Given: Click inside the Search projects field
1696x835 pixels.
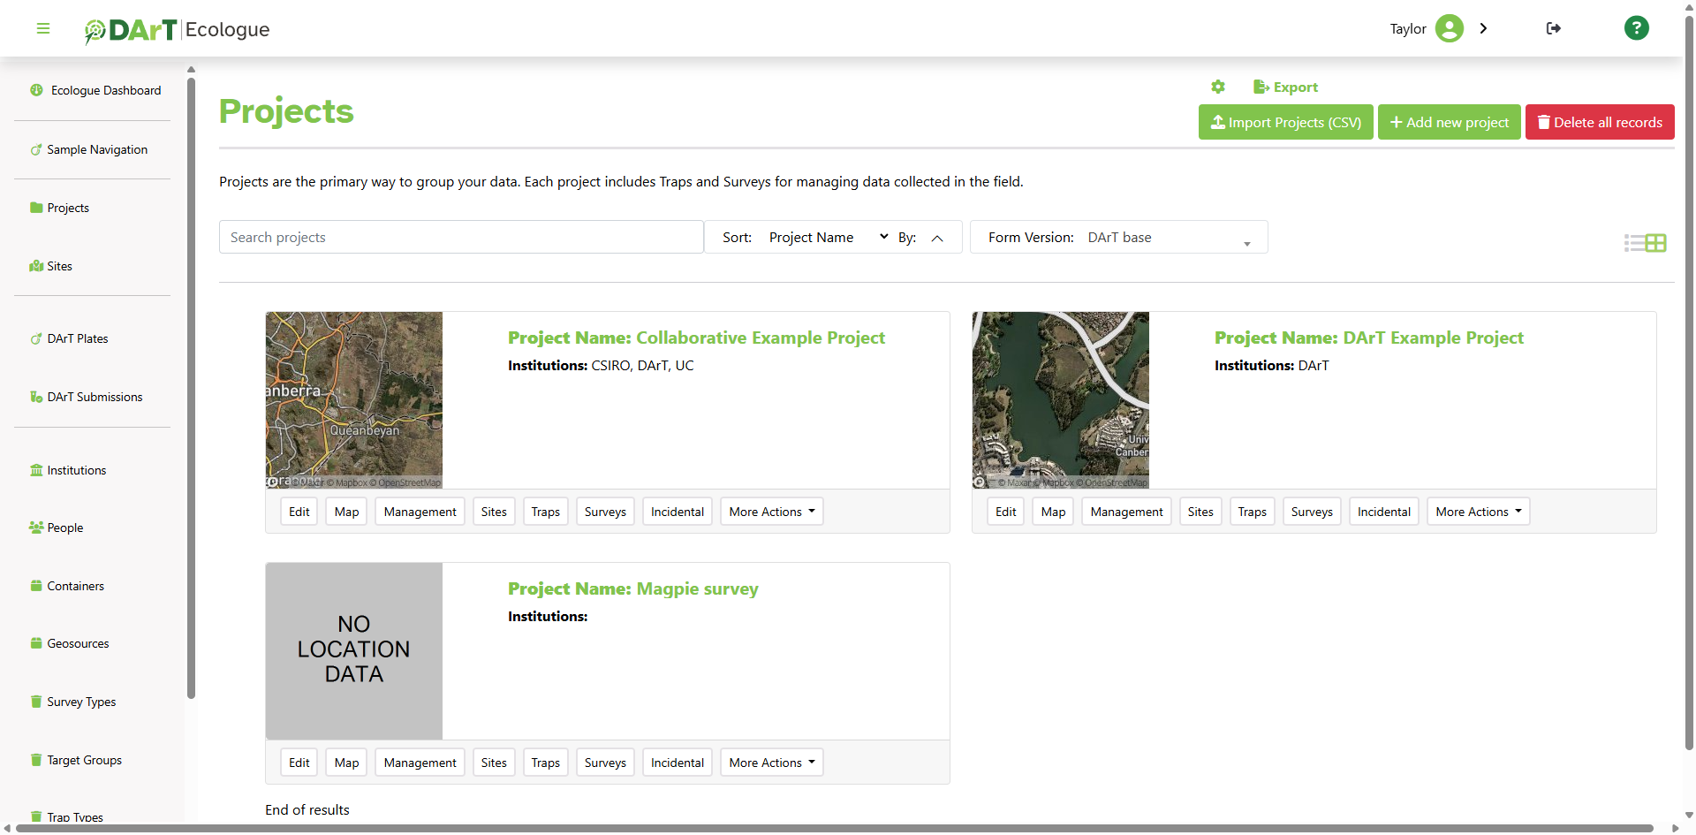Looking at the screenshot, I should 461,237.
